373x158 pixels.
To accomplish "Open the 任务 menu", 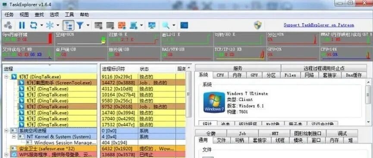I will point(9,15).
